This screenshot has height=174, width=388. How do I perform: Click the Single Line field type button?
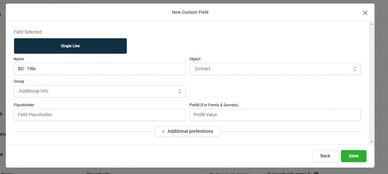pyautogui.click(x=70, y=46)
